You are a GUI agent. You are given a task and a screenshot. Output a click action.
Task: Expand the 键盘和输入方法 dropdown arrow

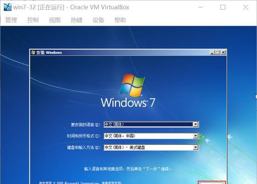[195, 148]
